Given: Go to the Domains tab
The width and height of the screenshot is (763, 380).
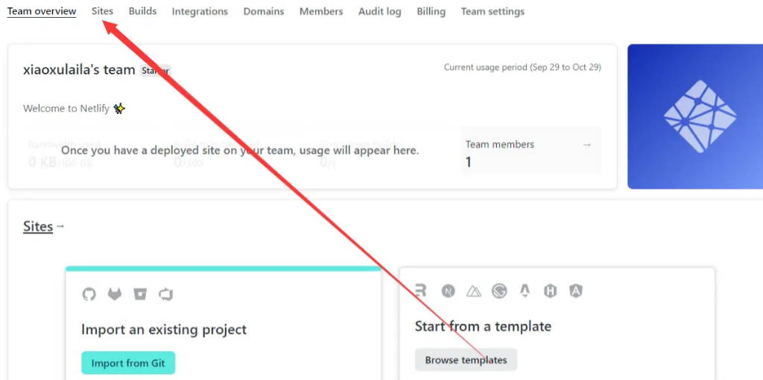Looking at the screenshot, I should coord(264,11).
